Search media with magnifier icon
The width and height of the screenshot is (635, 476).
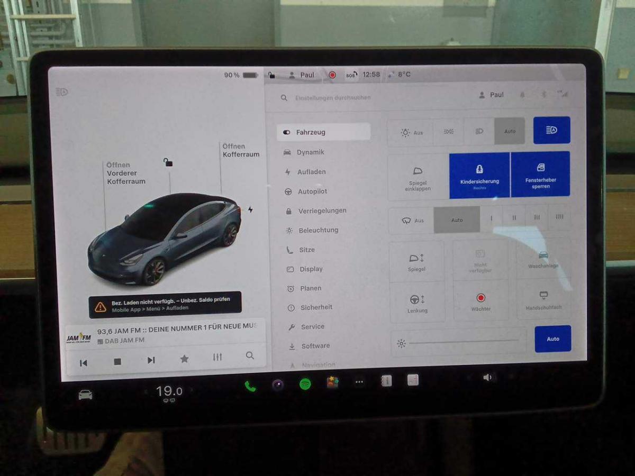point(250,355)
